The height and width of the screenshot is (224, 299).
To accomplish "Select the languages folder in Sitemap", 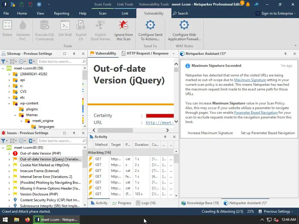I will pyautogui.click(x=46, y=127).
